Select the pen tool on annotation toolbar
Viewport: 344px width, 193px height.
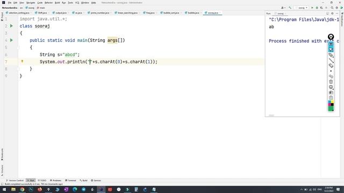pos(331,55)
